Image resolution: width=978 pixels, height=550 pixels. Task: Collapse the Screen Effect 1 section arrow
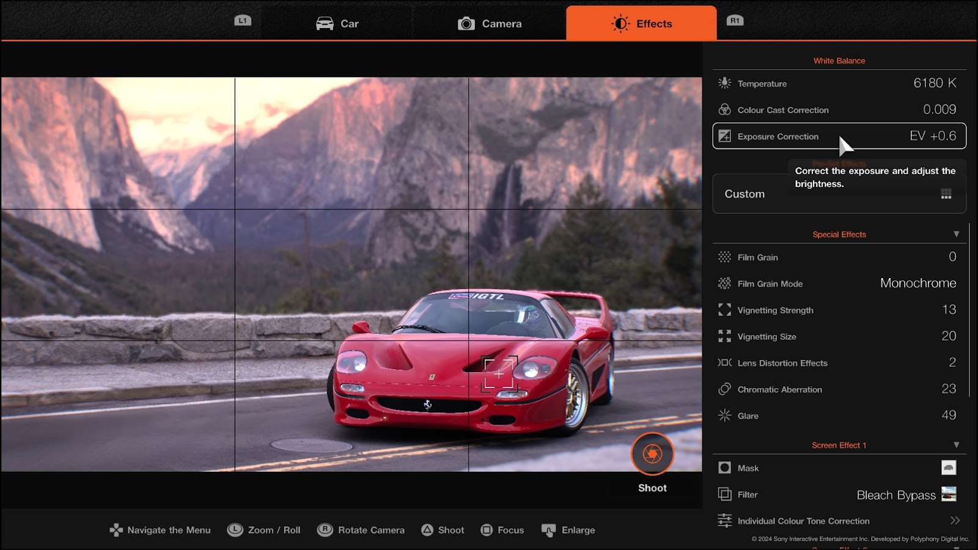pos(956,445)
